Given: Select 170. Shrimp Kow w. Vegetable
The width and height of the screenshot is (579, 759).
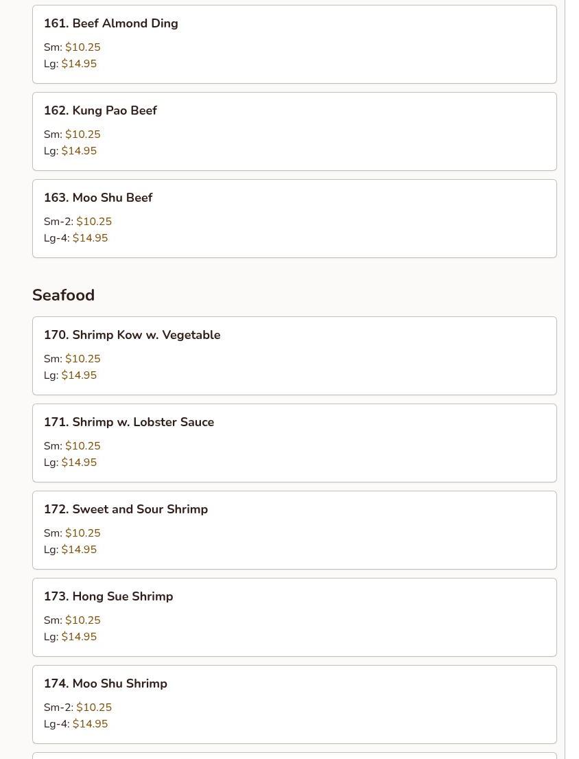Looking at the screenshot, I should [x=294, y=355].
